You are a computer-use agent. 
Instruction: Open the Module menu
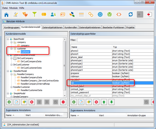tap(13, 8)
